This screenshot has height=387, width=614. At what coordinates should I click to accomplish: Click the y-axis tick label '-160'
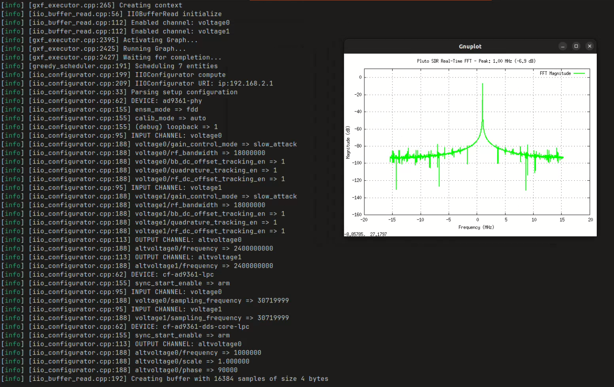tap(357, 214)
